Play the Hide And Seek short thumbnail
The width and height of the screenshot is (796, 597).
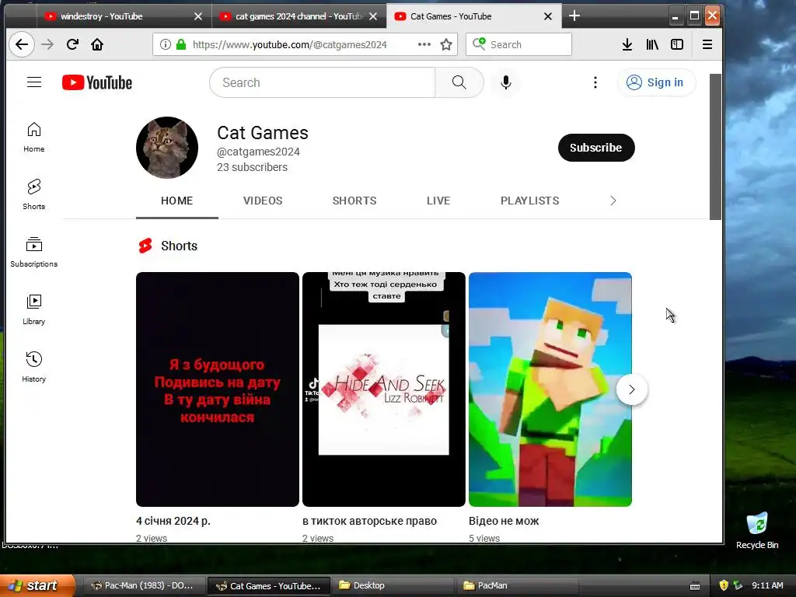[x=384, y=389]
